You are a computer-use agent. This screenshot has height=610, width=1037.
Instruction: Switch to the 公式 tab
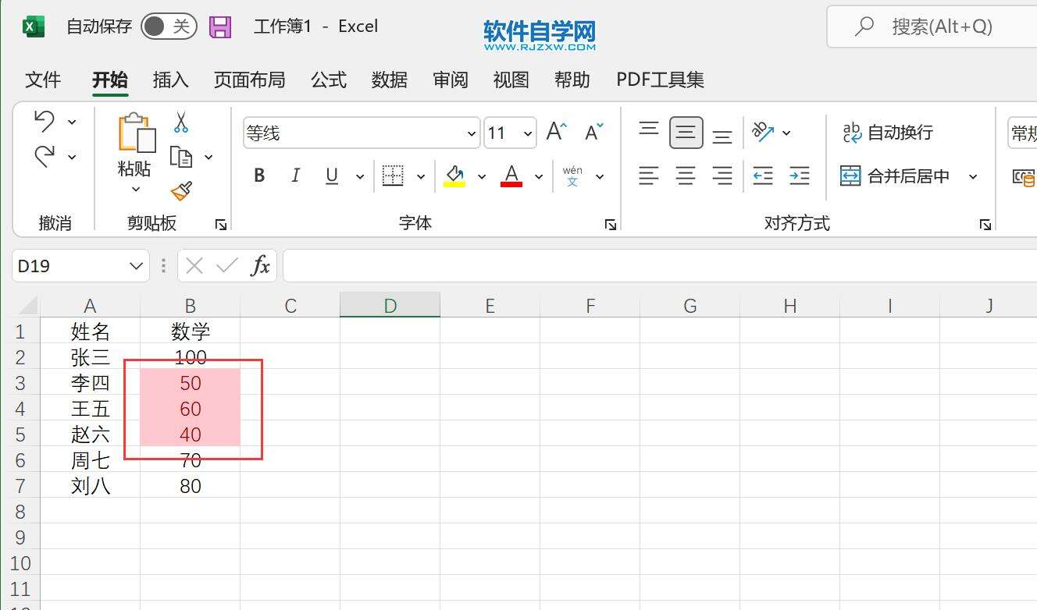[x=328, y=80]
